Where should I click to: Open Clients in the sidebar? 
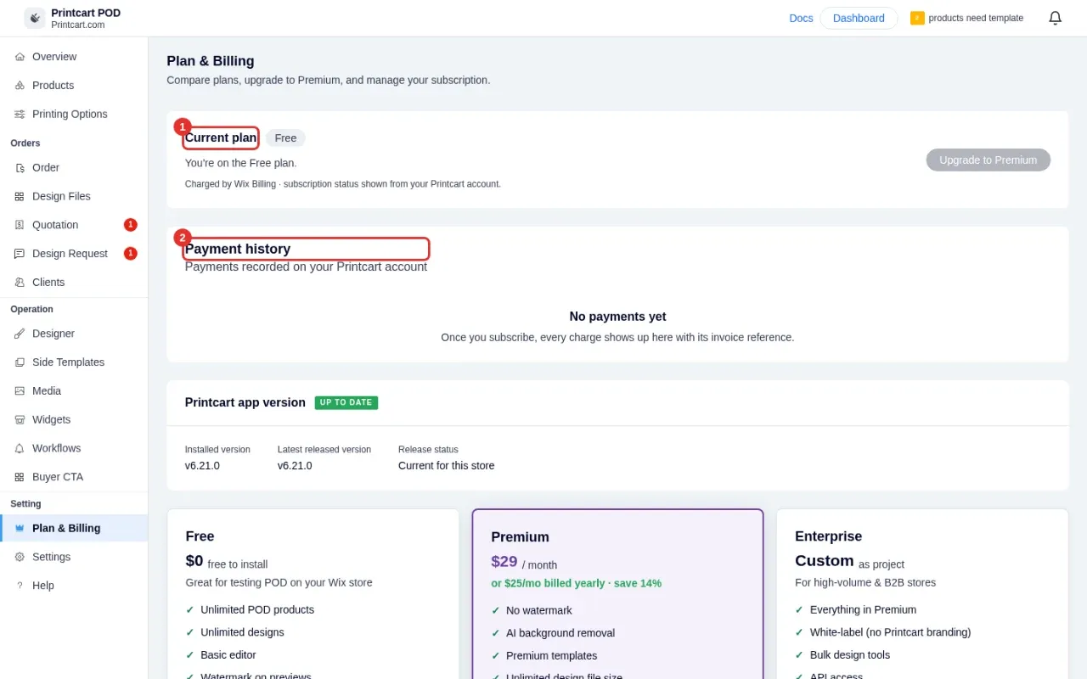click(x=74, y=283)
